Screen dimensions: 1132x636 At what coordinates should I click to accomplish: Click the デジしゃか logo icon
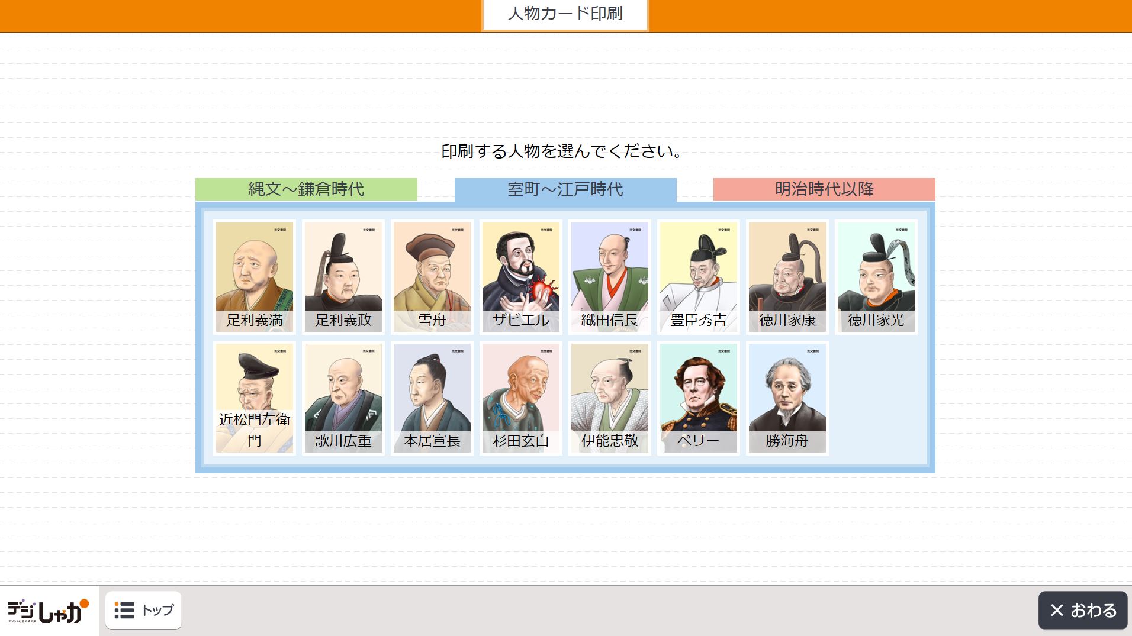[48, 611]
